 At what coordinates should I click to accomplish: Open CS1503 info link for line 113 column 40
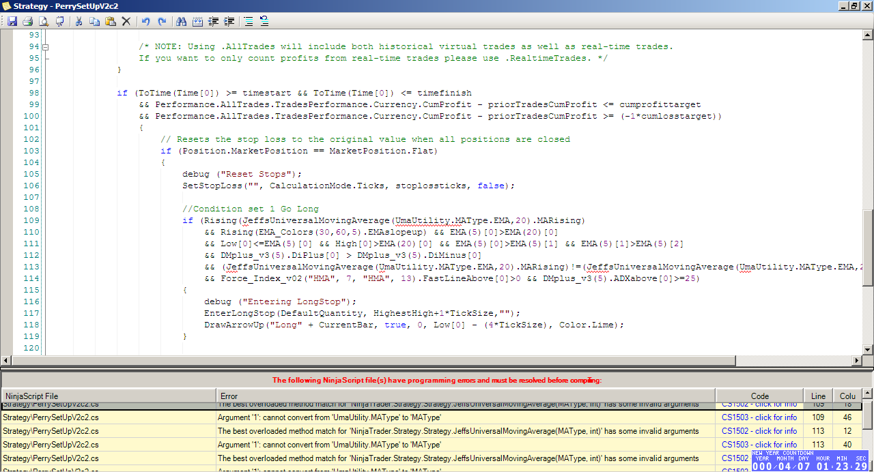point(759,445)
